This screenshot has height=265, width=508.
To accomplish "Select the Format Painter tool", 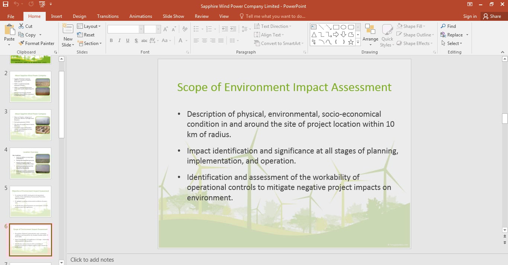I will 36,43.
